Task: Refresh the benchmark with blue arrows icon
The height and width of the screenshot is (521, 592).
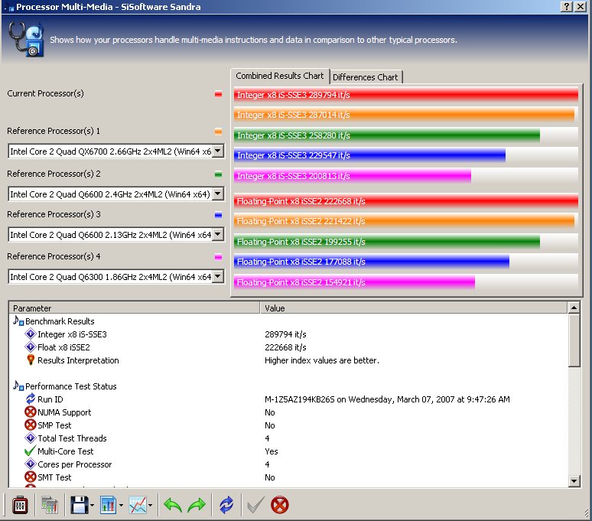Action: [226, 505]
